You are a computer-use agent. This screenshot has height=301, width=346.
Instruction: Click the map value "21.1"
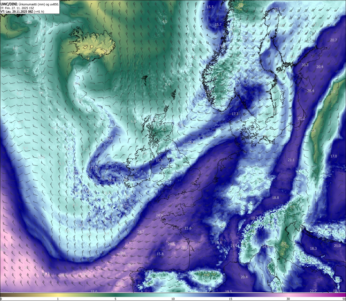[x=291, y=160]
